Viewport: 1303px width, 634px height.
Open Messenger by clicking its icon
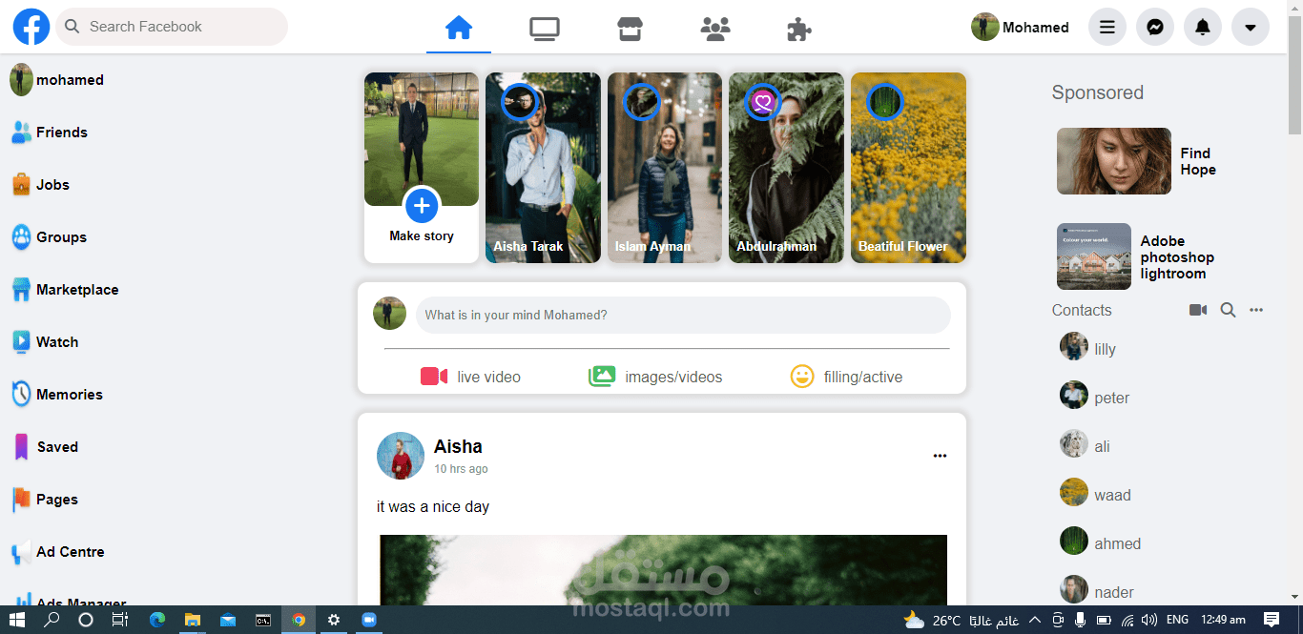tap(1155, 27)
